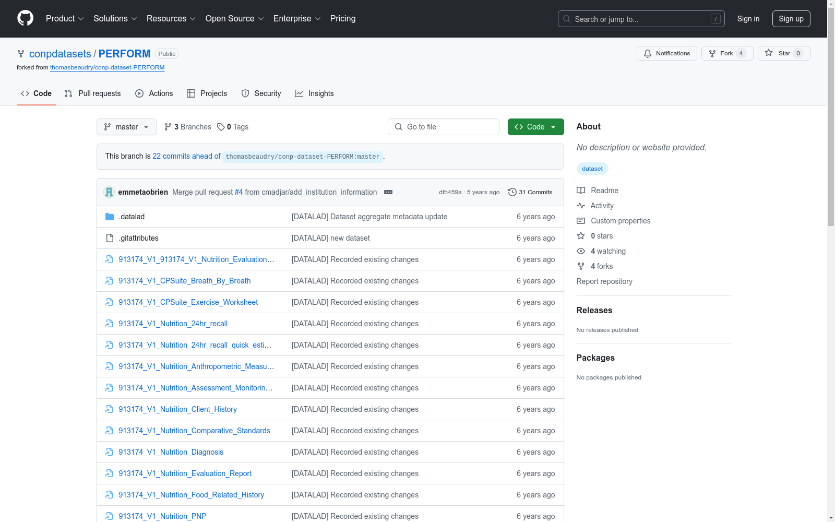Viewport: 835px width, 522px height.
Task: Click the eye icon next to watching
Action: pos(581,251)
